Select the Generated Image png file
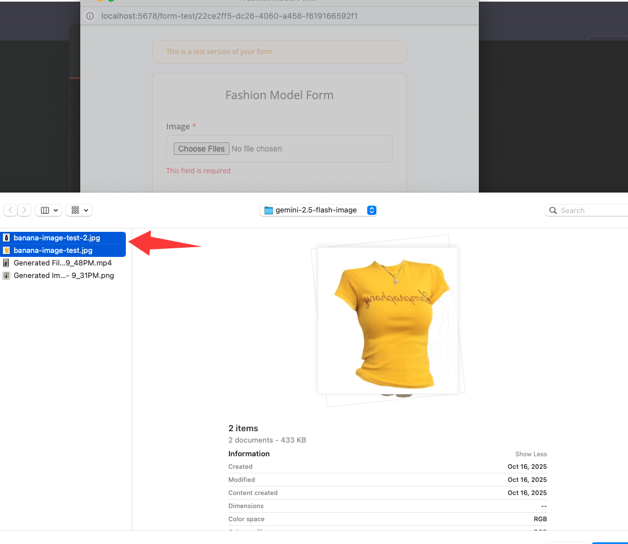This screenshot has height=544, width=628. 64,275
